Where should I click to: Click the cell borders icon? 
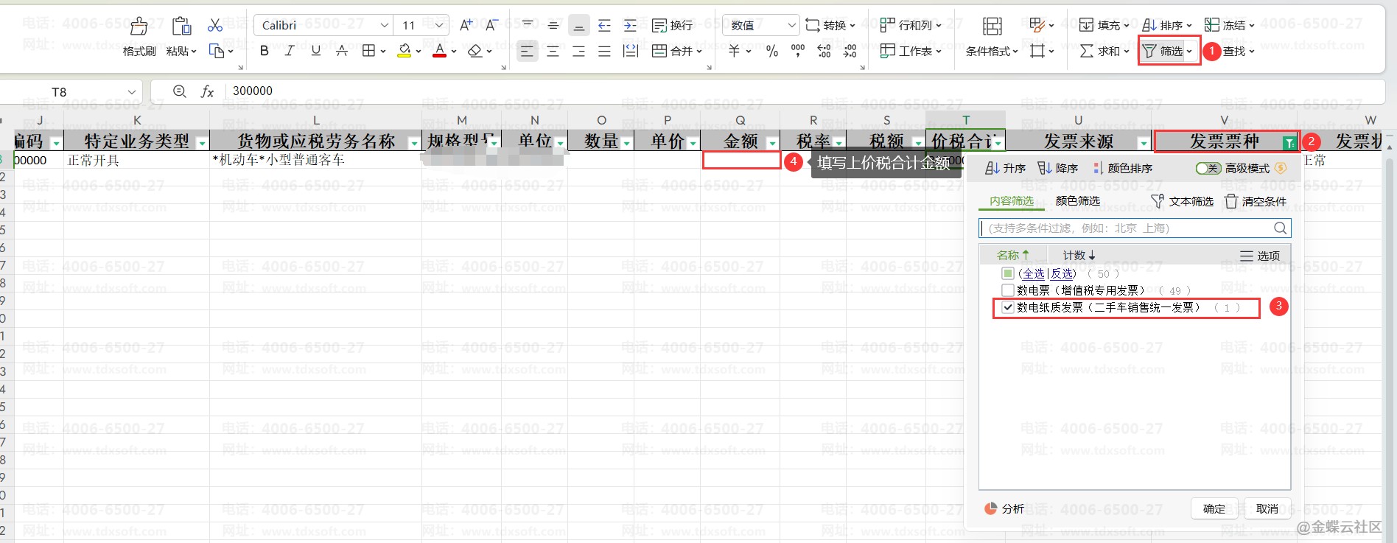(x=368, y=51)
